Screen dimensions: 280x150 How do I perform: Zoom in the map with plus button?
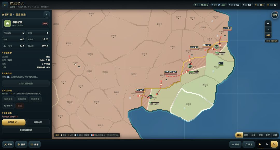click(268, 24)
